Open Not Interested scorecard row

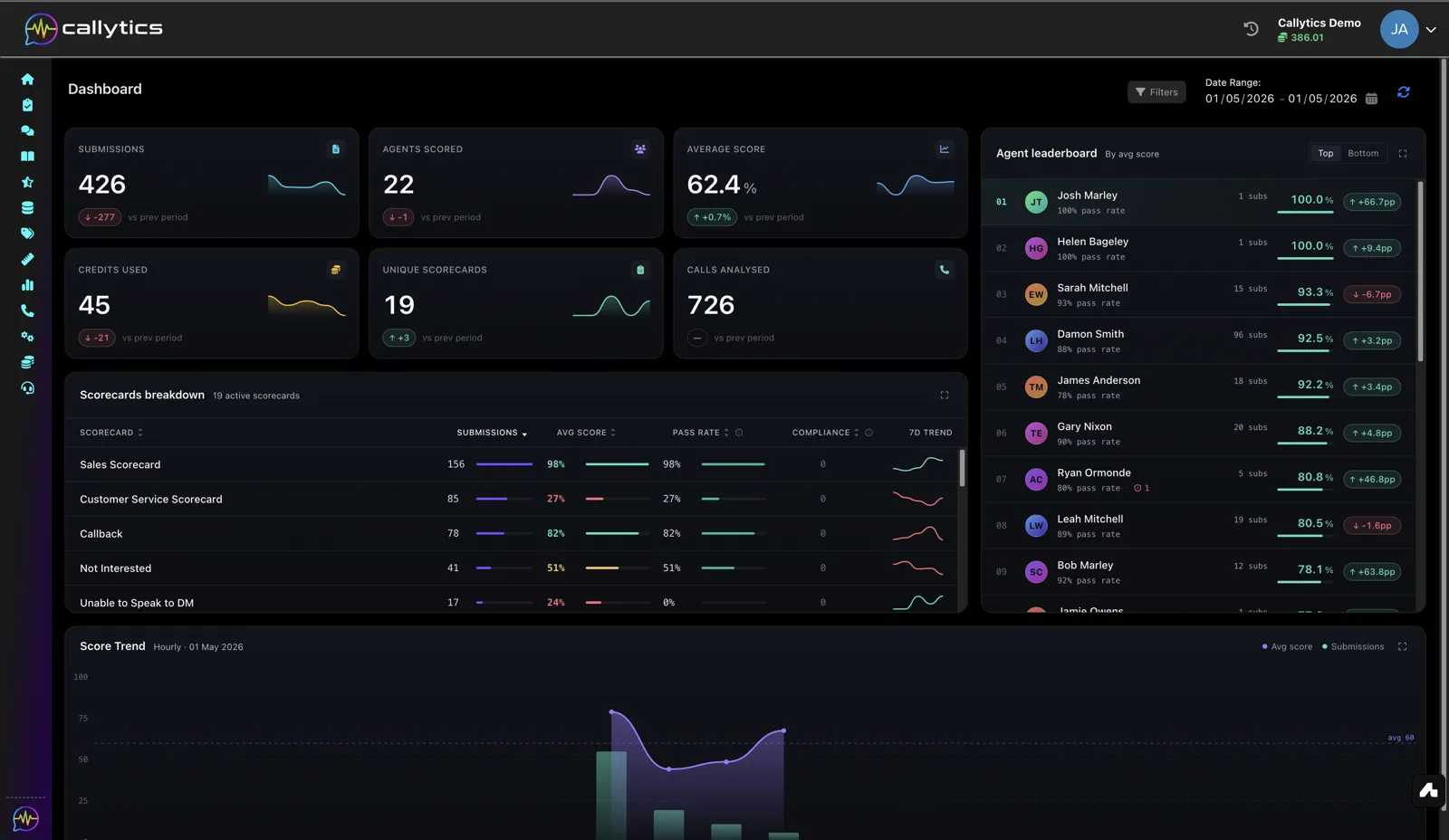pos(512,568)
